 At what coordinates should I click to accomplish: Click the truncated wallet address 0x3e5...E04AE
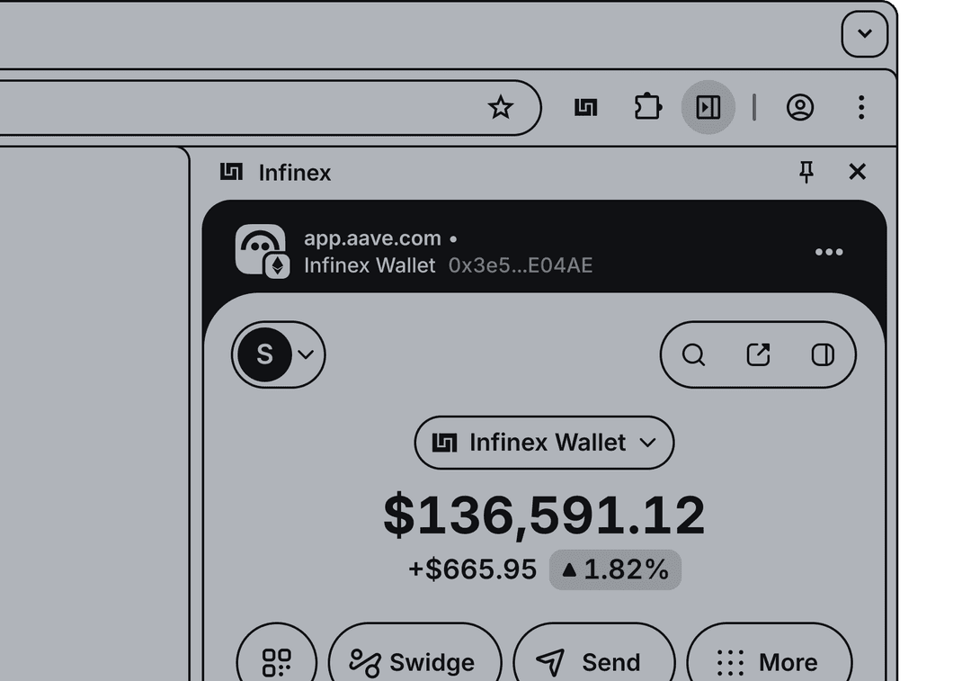click(x=518, y=265)
